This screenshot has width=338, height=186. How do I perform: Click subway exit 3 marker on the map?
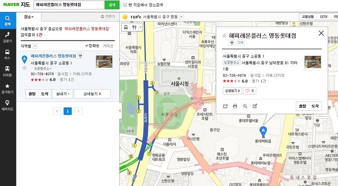click(x=139, y=97)
